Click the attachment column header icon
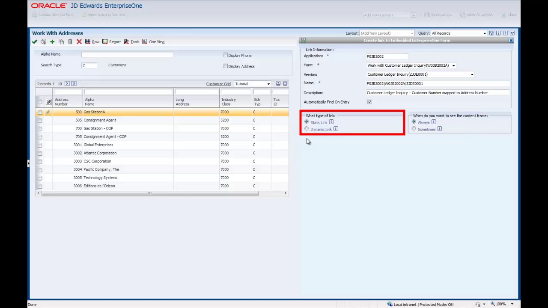Screen dimensions: 548x308 (x=48, y=102)
